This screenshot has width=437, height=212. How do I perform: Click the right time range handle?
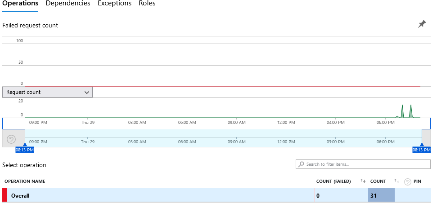coord(422,145)
